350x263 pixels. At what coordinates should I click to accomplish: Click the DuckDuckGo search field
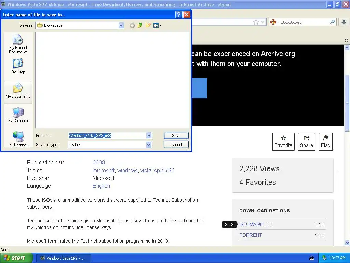pos(305,22)
